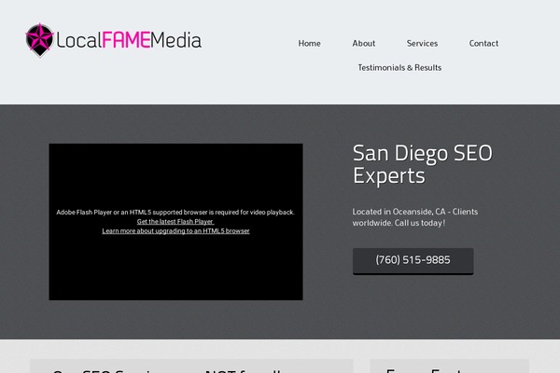
Task: Open Testimonials & Results page
Action: (x=399, y=68)
